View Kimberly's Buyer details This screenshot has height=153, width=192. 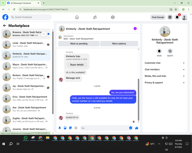(x=77, y=65)
